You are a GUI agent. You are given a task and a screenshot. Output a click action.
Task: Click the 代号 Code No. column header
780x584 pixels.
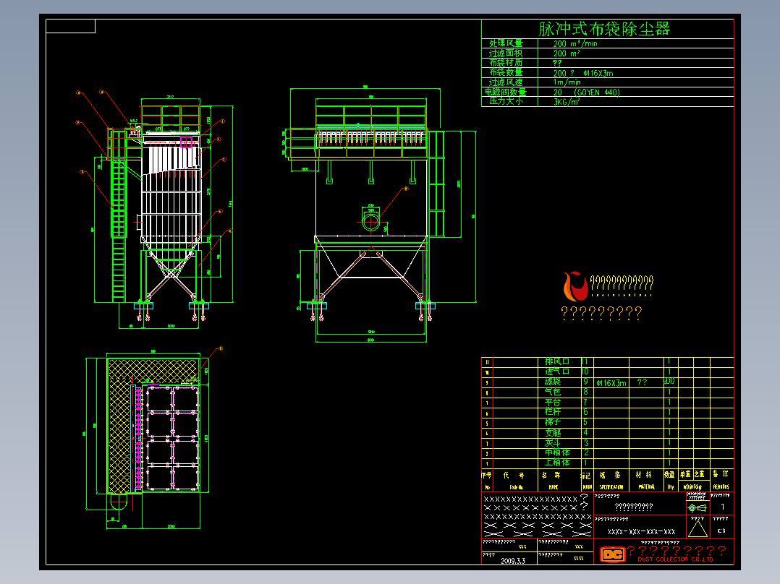click(x=515, y=480)
